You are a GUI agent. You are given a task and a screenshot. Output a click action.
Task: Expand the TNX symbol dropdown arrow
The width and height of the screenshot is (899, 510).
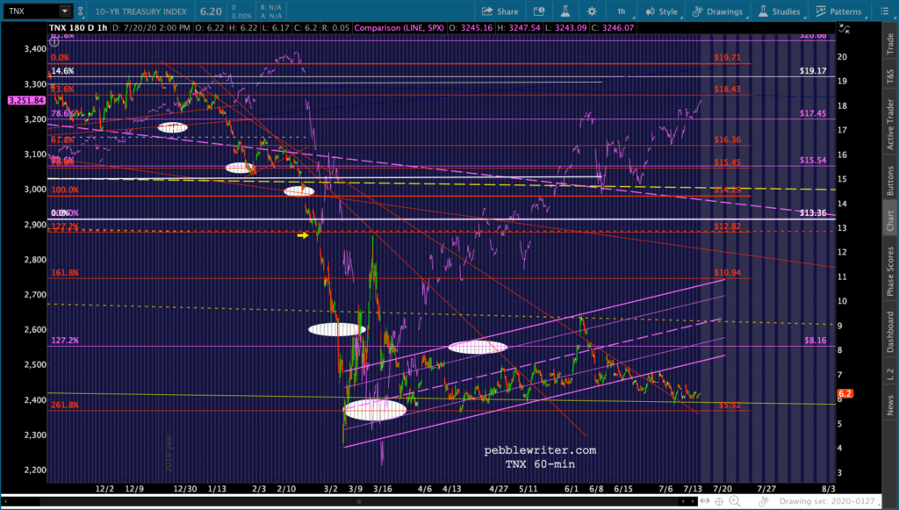(x=65, y=11)
